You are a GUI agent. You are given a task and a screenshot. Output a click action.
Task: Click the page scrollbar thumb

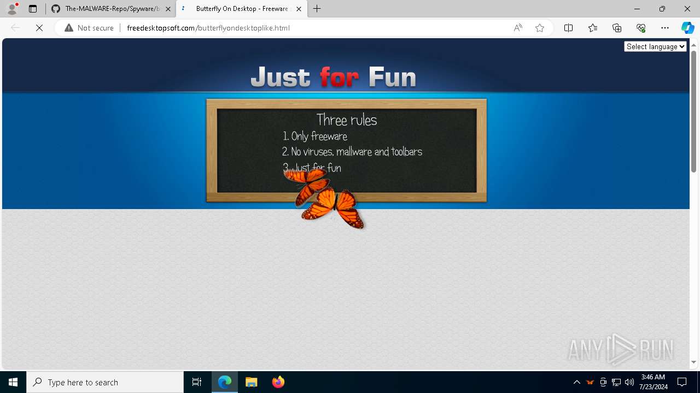pyautogui.click(x=693, y=111)
